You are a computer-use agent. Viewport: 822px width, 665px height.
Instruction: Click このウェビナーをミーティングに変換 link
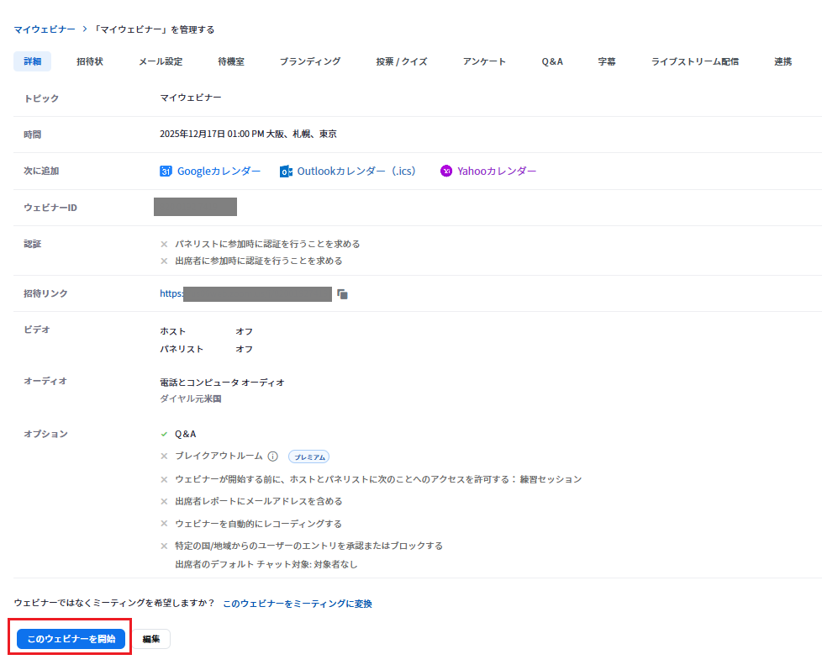[297, 604]
